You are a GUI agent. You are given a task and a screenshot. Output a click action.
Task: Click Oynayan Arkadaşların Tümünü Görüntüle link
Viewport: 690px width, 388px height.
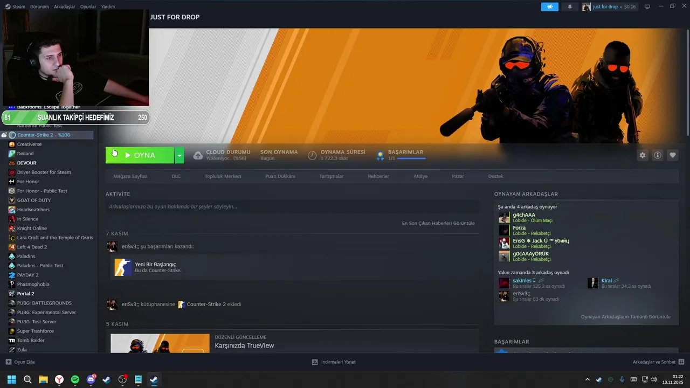click(x=625, y=317)
